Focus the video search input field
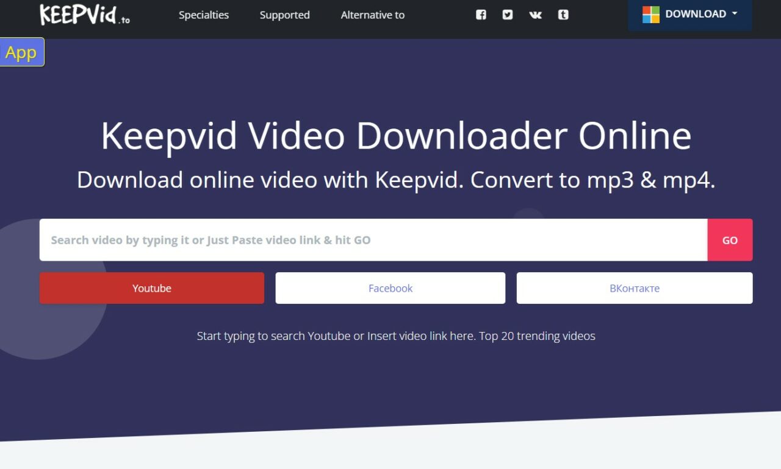The width and height of the screenshot is (781, 469). [373, 240]
